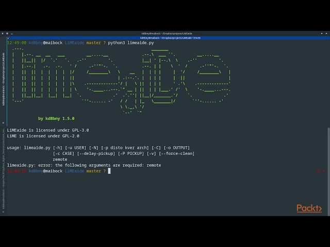
Task: Click the up arrow in window titlebar
Action: [326, 33]
